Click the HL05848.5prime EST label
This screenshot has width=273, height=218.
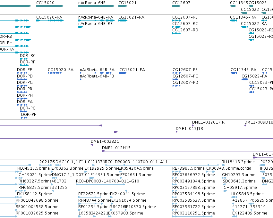pos(247,194)
